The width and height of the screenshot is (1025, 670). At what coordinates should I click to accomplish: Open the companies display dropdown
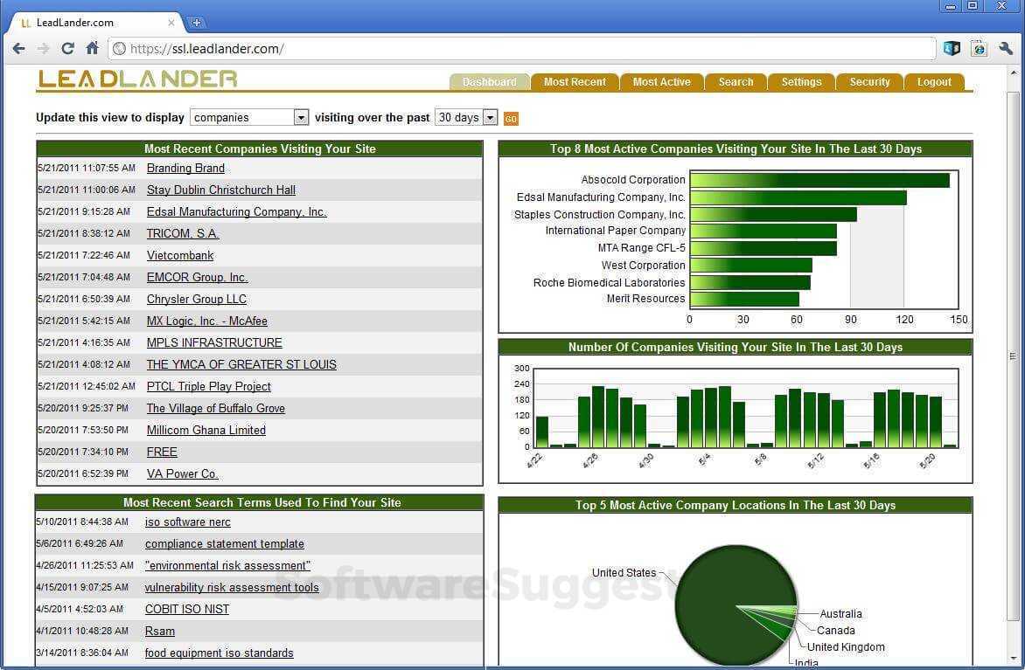coord(249,118)
